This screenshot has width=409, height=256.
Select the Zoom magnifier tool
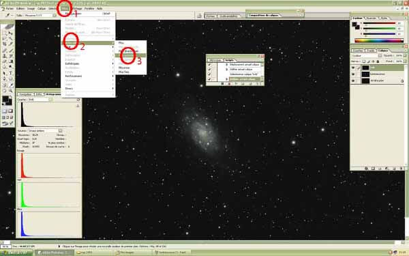point(11,91)
